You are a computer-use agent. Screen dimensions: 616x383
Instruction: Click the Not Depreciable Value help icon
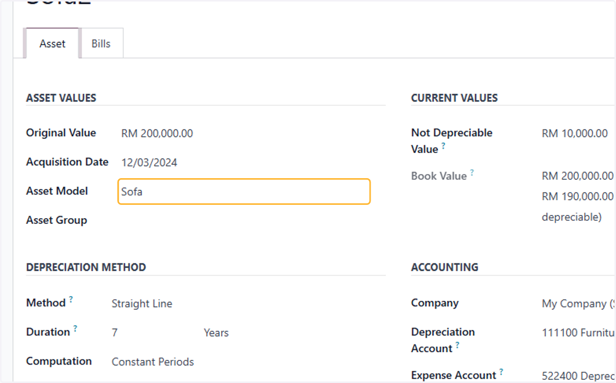[443, 145]
